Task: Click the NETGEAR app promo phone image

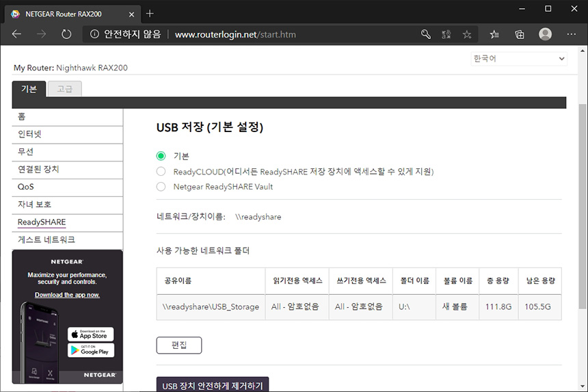Action: coord(40,341)
